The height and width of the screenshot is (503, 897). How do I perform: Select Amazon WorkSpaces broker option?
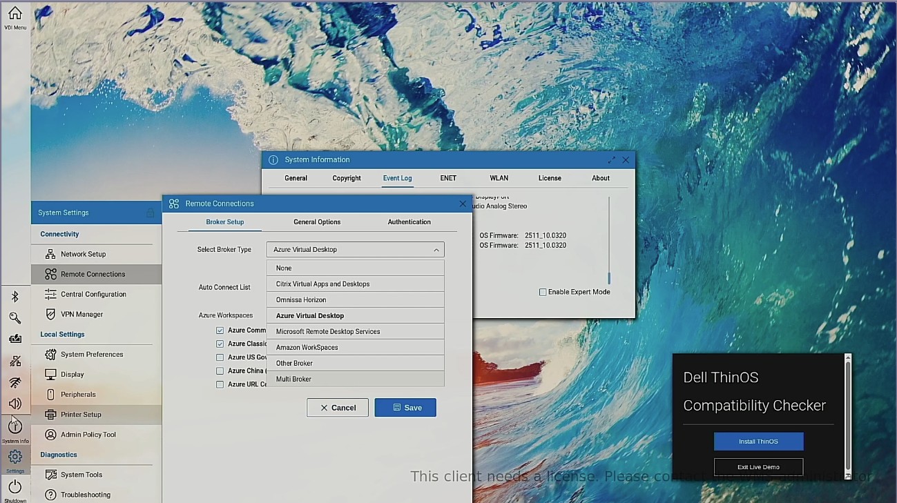click(307, 348)
